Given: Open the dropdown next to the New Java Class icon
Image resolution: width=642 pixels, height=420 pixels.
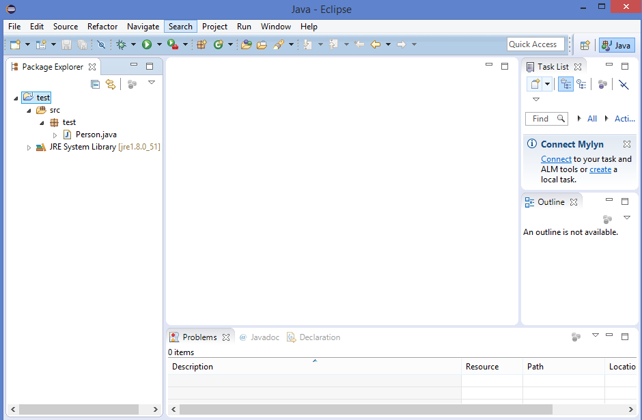Looking at the screenshot, I should pyautogui.click(x=230, y=44).
